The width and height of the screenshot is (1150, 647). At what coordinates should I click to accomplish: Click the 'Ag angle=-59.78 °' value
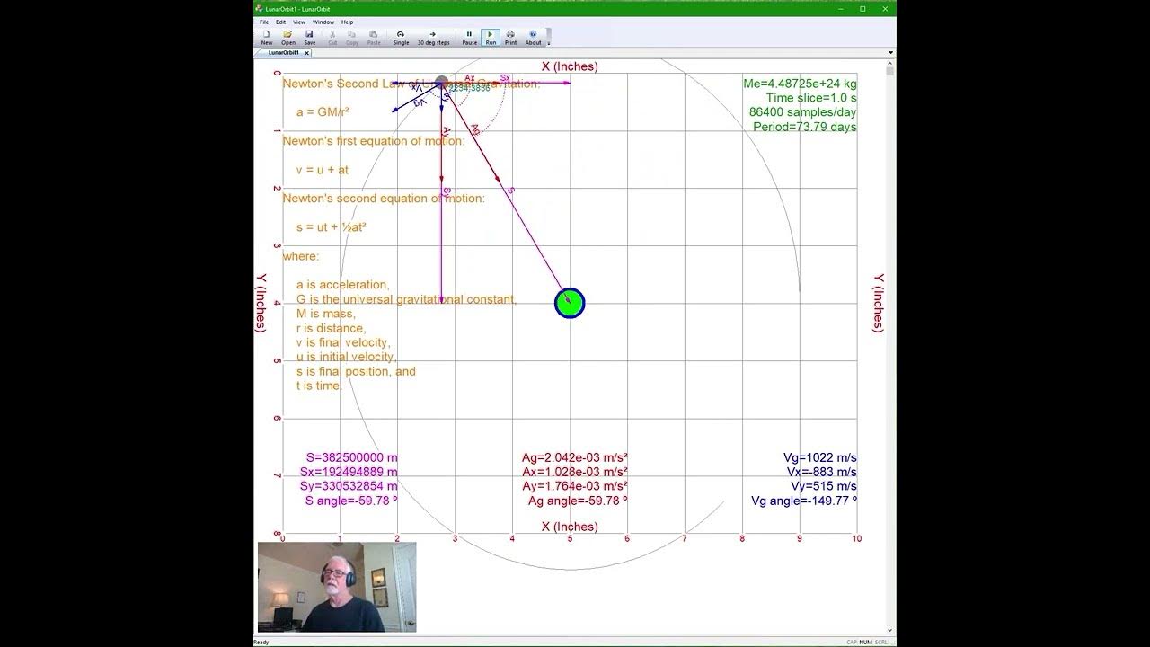578,501
